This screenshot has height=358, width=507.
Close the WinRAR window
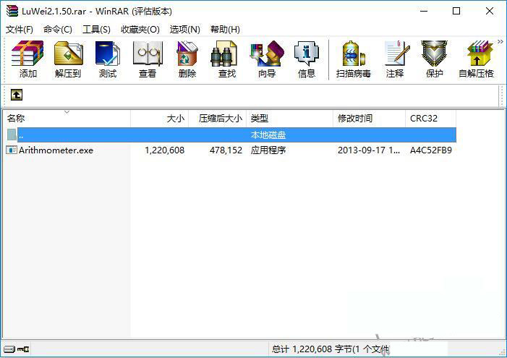click(x=490, y=11)
